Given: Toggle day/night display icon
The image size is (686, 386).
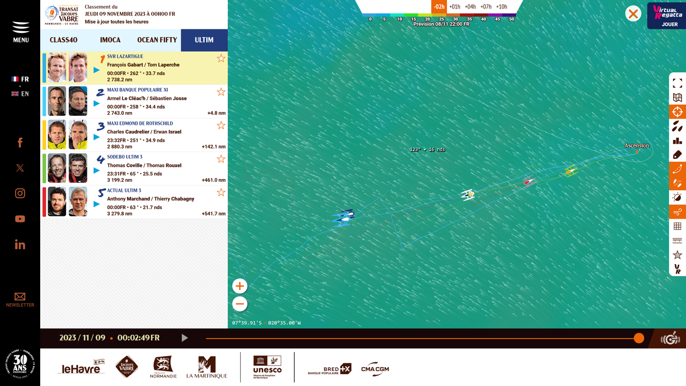Looking at the screenshot, I should [677, 197].
